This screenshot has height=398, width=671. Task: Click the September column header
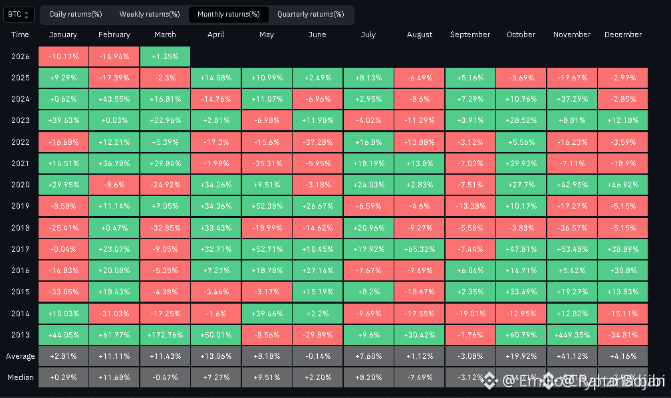point(470,35)
